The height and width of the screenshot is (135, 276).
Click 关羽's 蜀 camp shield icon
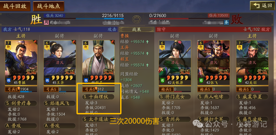240,80
